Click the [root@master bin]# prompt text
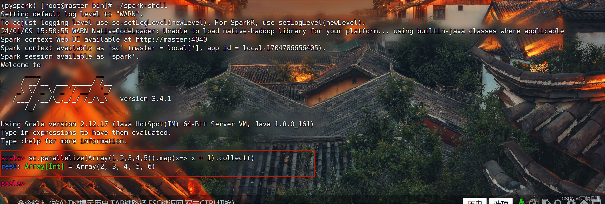The height and width of the screenshot is (204, 605). [76, 6]
